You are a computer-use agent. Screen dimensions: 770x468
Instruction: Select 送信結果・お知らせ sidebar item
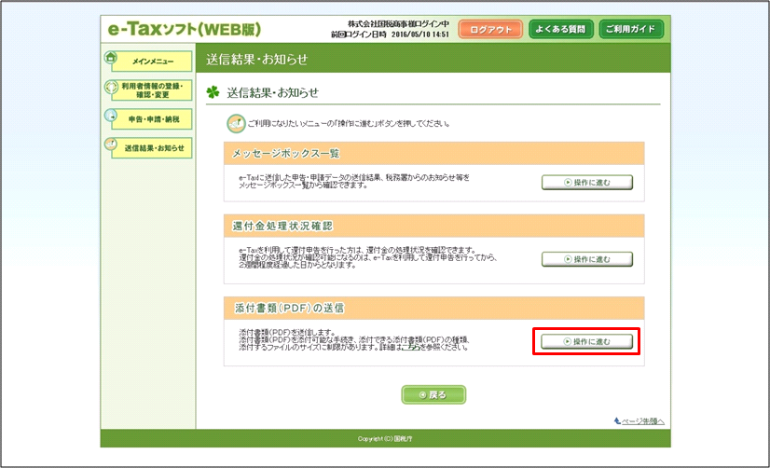pos(152,148)
